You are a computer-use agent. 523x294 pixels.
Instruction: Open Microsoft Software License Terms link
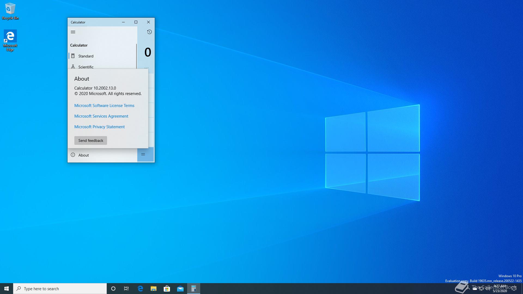pyautogui.click(x=104, y=106)
